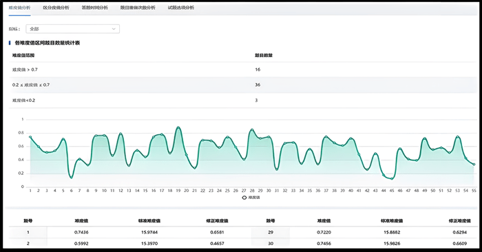Click the chevron arrow in 指标 dropdown
Image resolution: width=482 pixels, height=252 pixels.
pyautogui.click(x=114, y=29)
